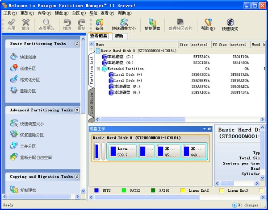Click the 恢复删除分区 sidebar task icon
Image resolution: width=268 pixels, height=210 pixels.
pyautogui.click(x=14, y=135)
